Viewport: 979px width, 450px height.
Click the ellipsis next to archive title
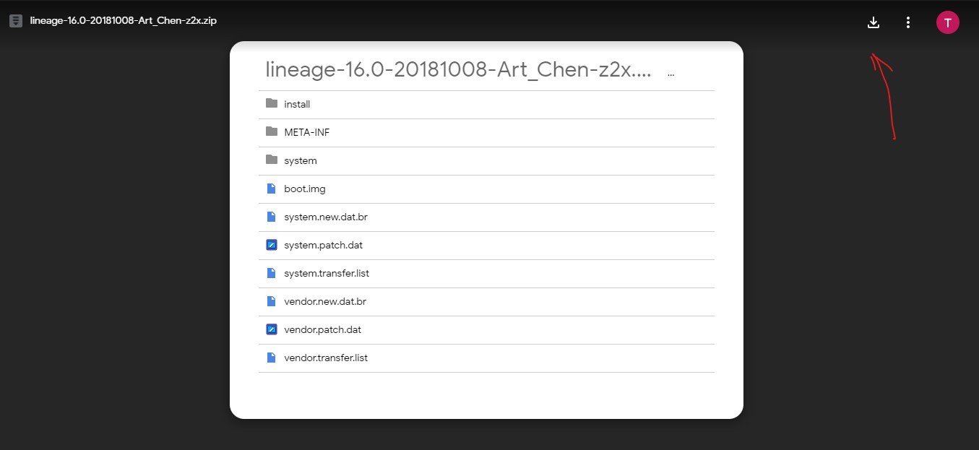tap(671, 74)
